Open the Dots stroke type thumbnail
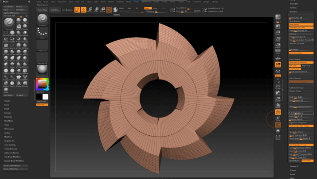 42,33
